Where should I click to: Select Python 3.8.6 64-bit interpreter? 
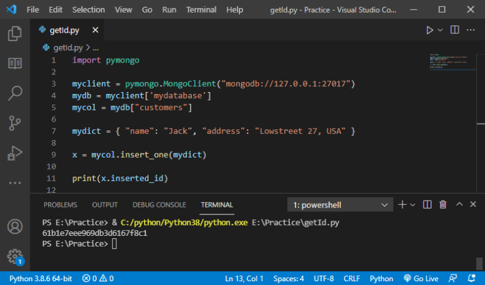tap(40, 279)
